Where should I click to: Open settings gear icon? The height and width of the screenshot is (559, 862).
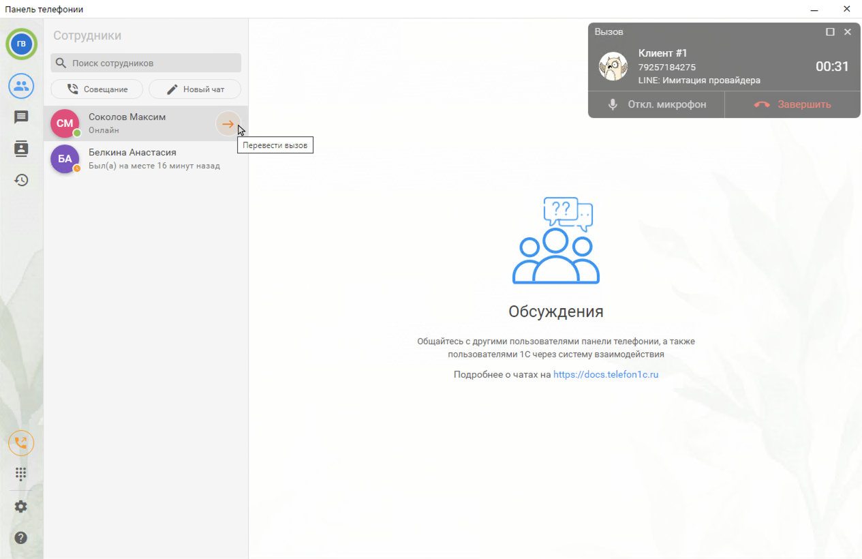point(21,507)
